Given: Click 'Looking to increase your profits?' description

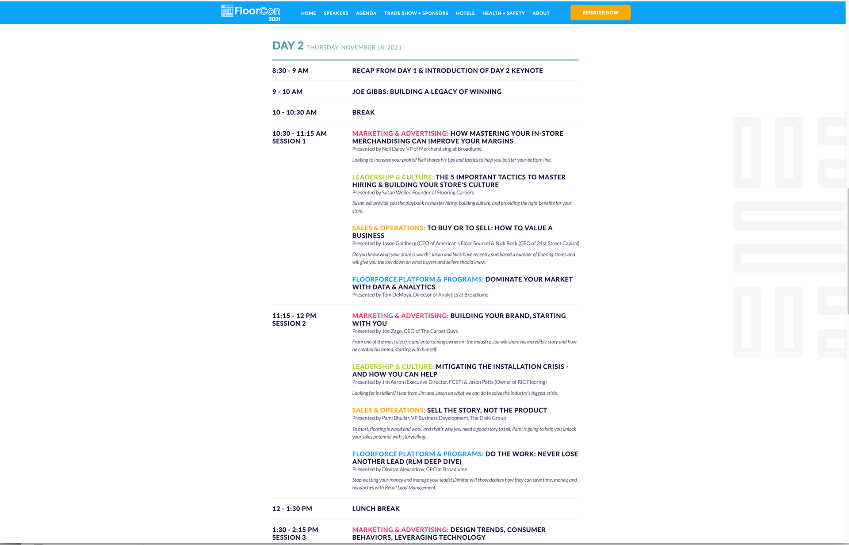Looking at the screenshot, I should coord(452,160).
